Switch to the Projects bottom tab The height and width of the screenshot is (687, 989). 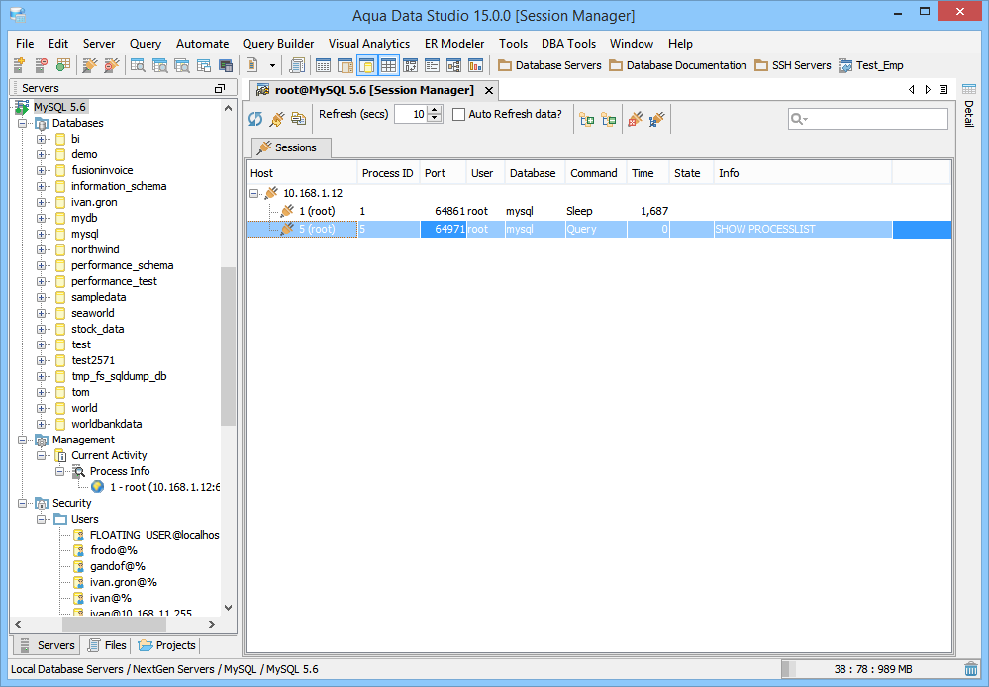[166, 645]
